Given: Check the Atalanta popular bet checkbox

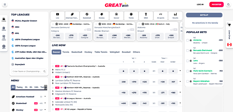Looking at the screenshot, I should [x=188, y=40].
